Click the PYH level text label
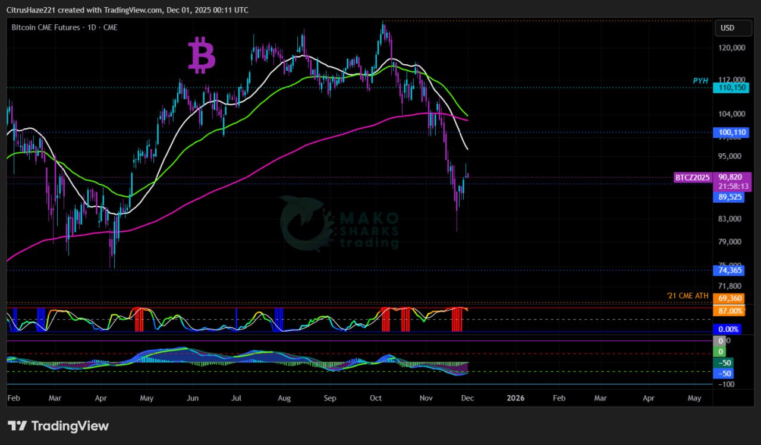The image size is (761, 445). click(x=701, y=80)
